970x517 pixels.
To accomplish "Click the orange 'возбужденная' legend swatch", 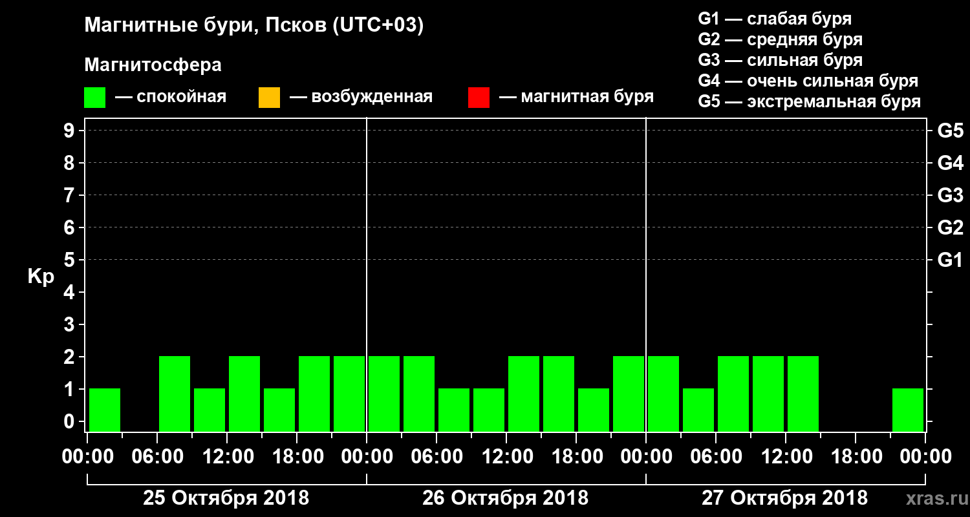I will tap(269, 98).
